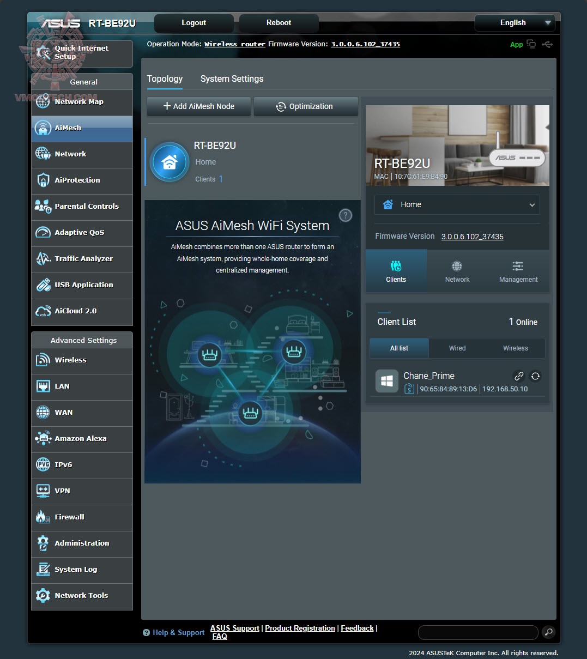Open Quick Internet Setup wizard icon
The height and width of the screenshot is (659, 587).
(x=44, y=53)
